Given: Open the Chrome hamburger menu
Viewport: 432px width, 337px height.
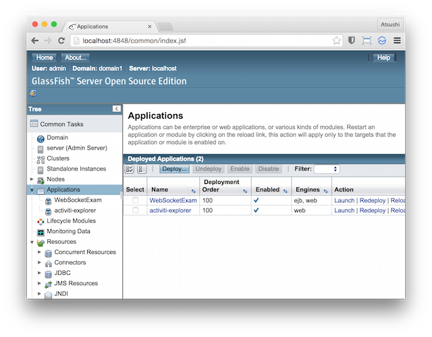Looking at the screenshot, I should [397, 40].
